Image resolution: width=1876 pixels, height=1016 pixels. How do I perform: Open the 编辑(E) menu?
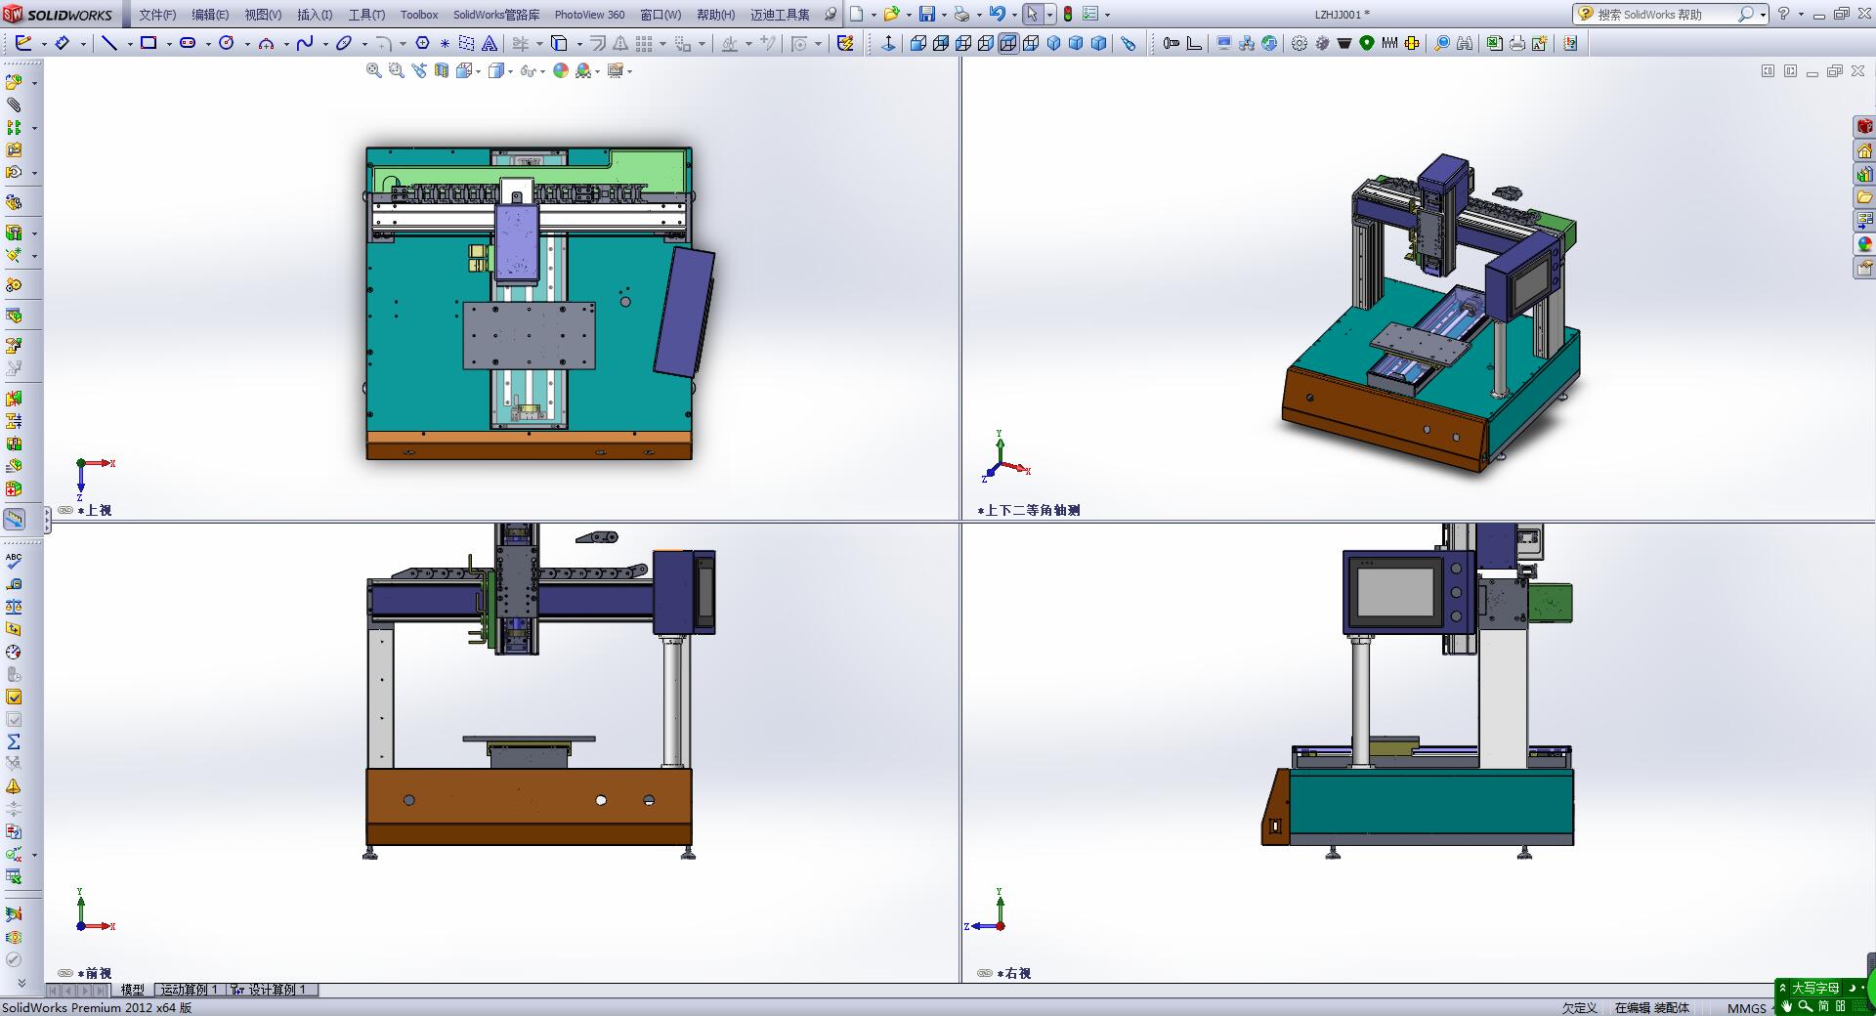pyautogui.click(x=210, y=15)
